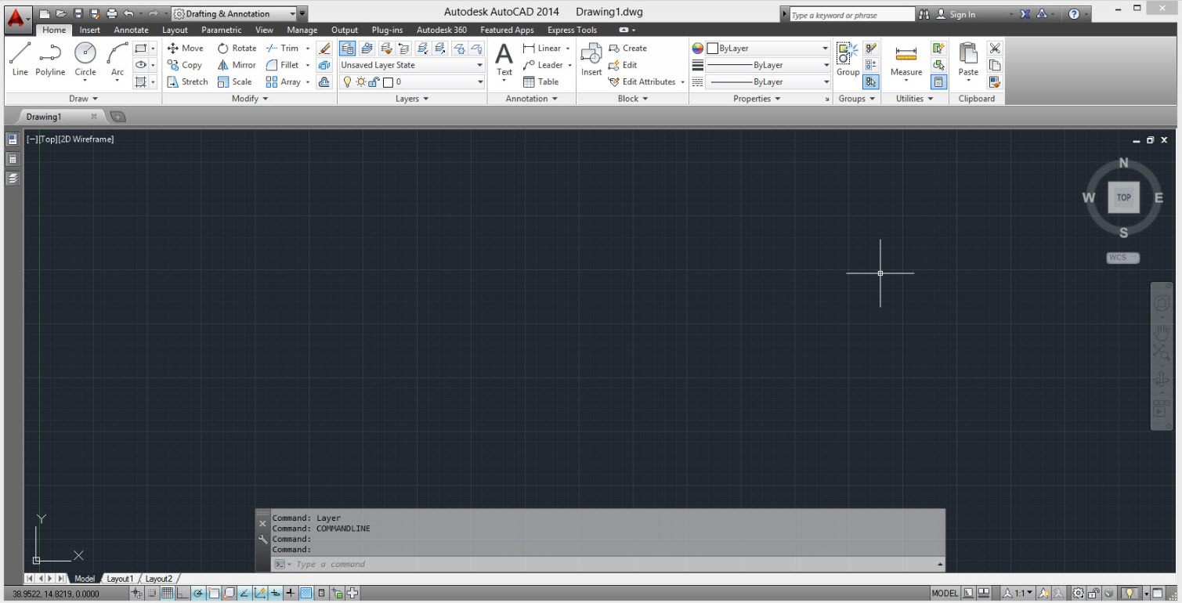Activate the Stretch command
The image size is (1182, 603).
pos(188,81)
